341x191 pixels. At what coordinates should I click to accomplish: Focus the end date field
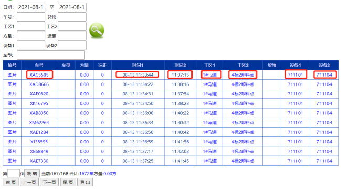(x=72, y=7)
